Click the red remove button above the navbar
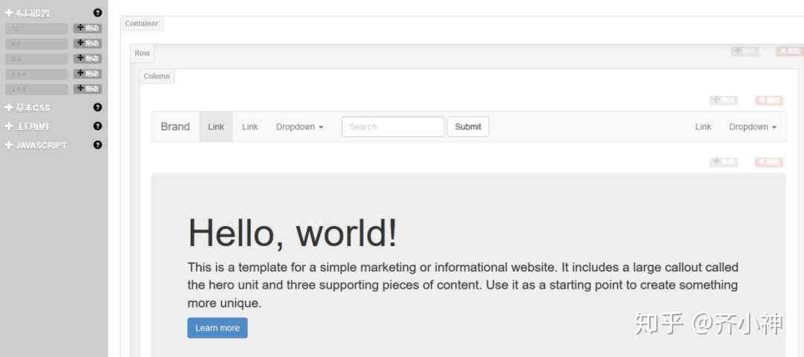This screenshot has width=804, height=357. pos(768,100)
